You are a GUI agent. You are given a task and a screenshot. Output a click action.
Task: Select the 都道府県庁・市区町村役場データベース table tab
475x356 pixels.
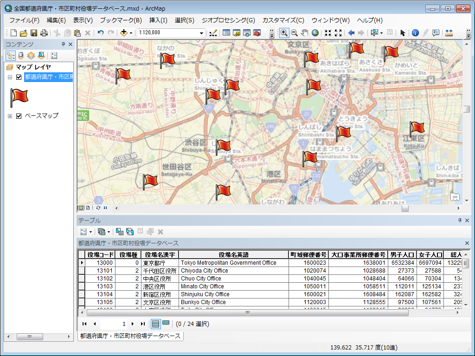point(130,336)
